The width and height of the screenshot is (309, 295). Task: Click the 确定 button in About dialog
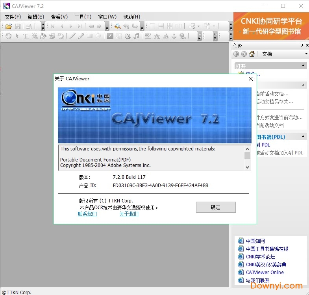click(216, 207)
